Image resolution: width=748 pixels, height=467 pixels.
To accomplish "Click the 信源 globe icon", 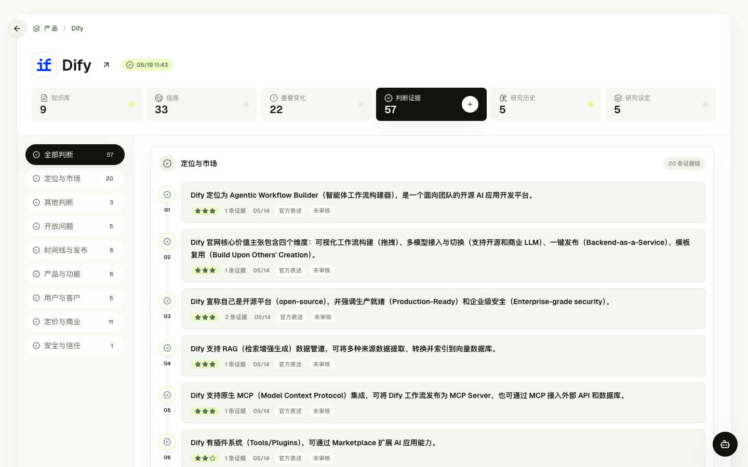I will click(159, 98).
